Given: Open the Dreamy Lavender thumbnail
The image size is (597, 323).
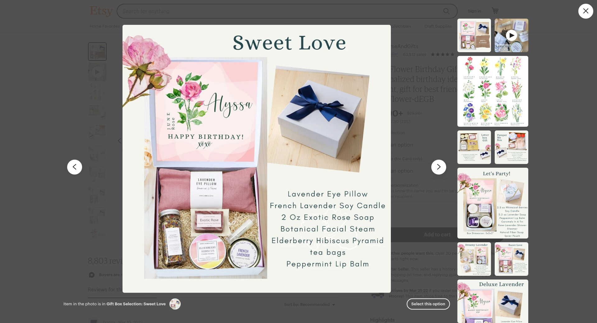Looking at the screenshot, I should pos(474,259).
